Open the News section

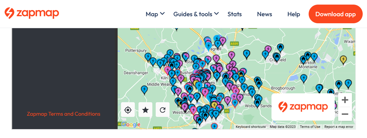[264, 14]
